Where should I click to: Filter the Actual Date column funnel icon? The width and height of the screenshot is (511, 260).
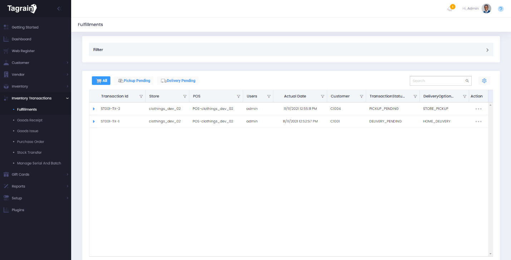click(323, 96)
